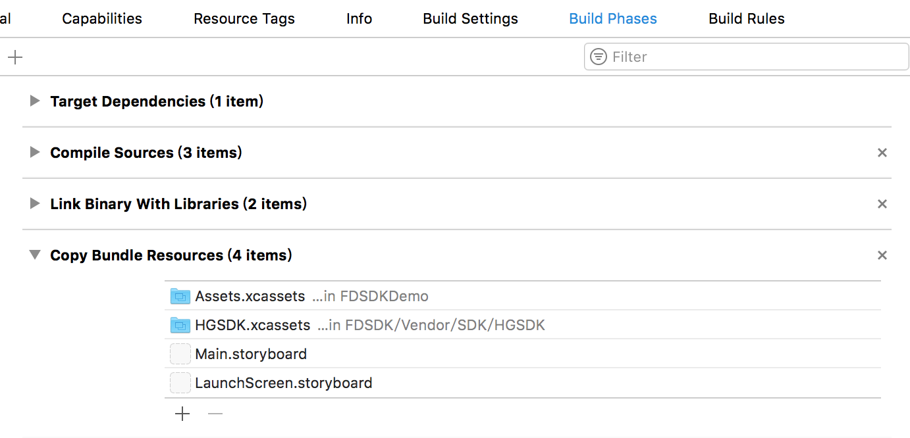Screen dimensions: 910x438
Task: Click the Assets.xcassets folder icon
Action: click(180, 297)
